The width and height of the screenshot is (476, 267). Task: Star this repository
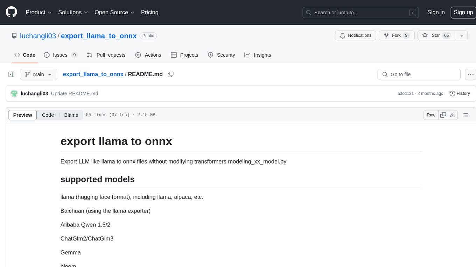coord(436,36)
